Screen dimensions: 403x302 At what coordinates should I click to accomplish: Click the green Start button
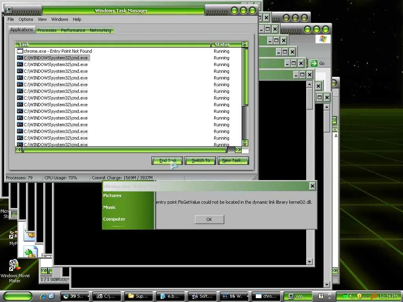(x=18, y=296)
